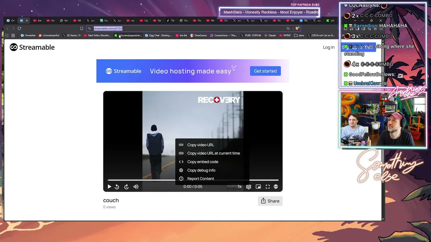431x242 pixels.
Task: Open the Connections bookmark
Action: (224, 35)
